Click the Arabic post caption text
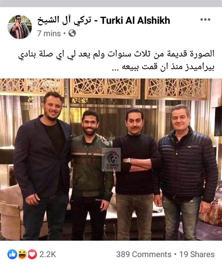Image resolution: width=222 pixels, height=266 pixels. click(116, 61)
